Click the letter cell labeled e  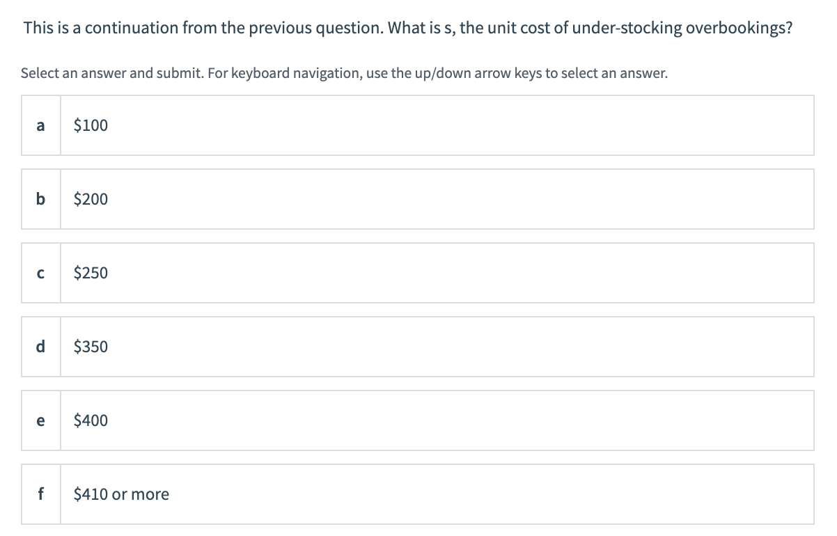(40, 420)
